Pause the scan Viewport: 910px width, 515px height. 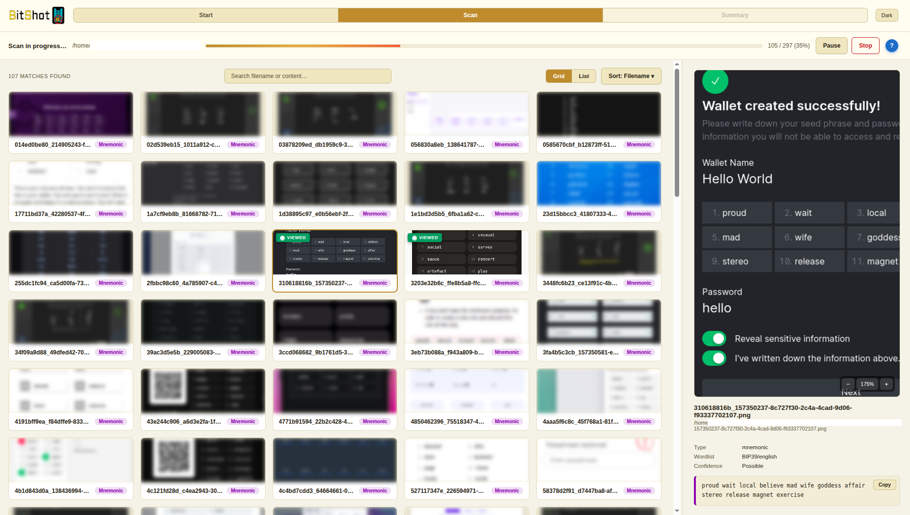tap(831, 46)
